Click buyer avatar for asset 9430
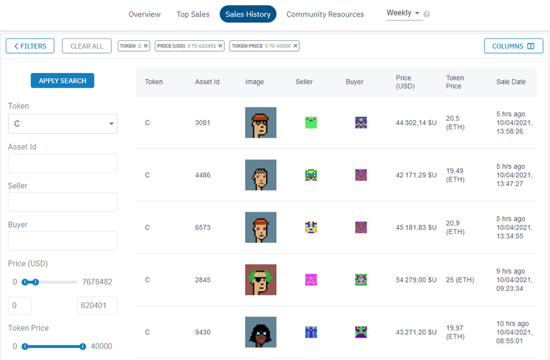This screenshot has width=550, height=360. pyautogui.click(x=361, y=333)
